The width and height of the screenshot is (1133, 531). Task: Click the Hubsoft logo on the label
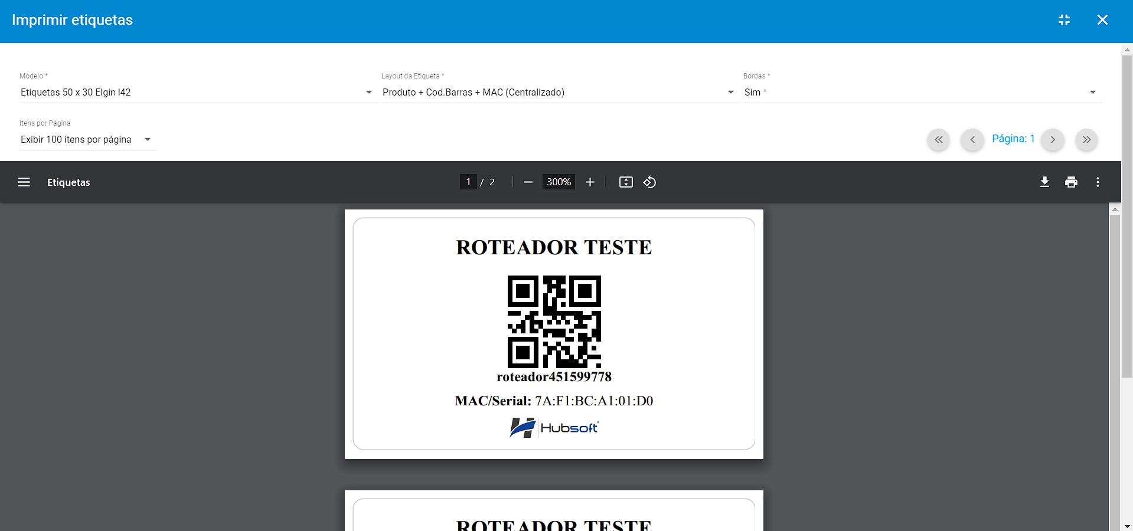pyautogui.click(x=554, y=428)
